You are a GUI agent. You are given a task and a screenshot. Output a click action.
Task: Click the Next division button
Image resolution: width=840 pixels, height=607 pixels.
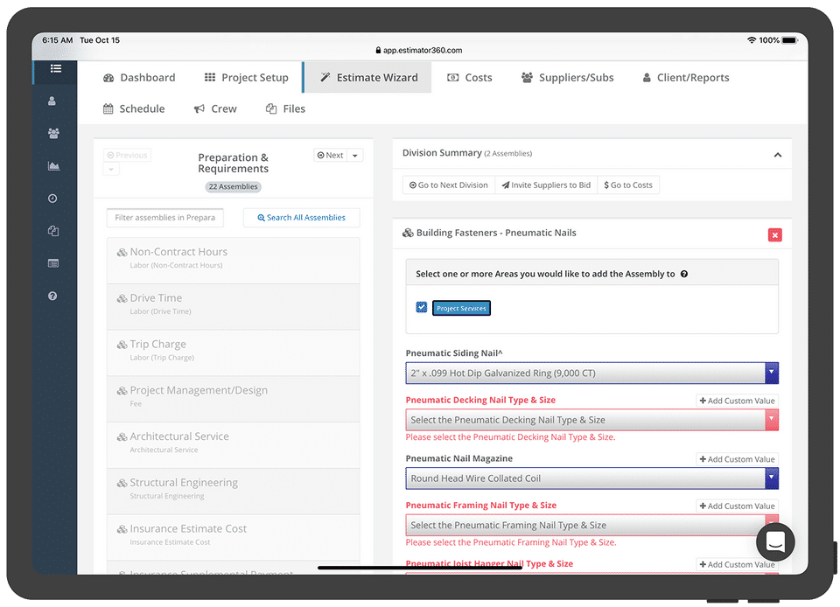click(x=331, y=155)
